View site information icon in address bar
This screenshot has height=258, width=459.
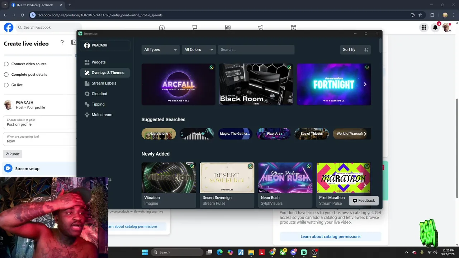pyautogui.click(x=33, y=15)
